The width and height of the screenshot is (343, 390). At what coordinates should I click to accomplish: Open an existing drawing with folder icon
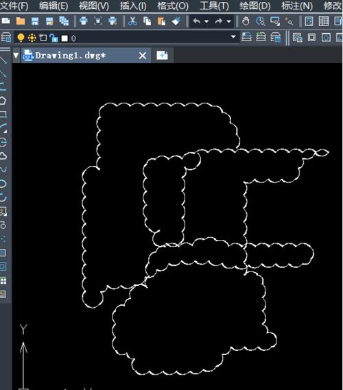(21, 21)
